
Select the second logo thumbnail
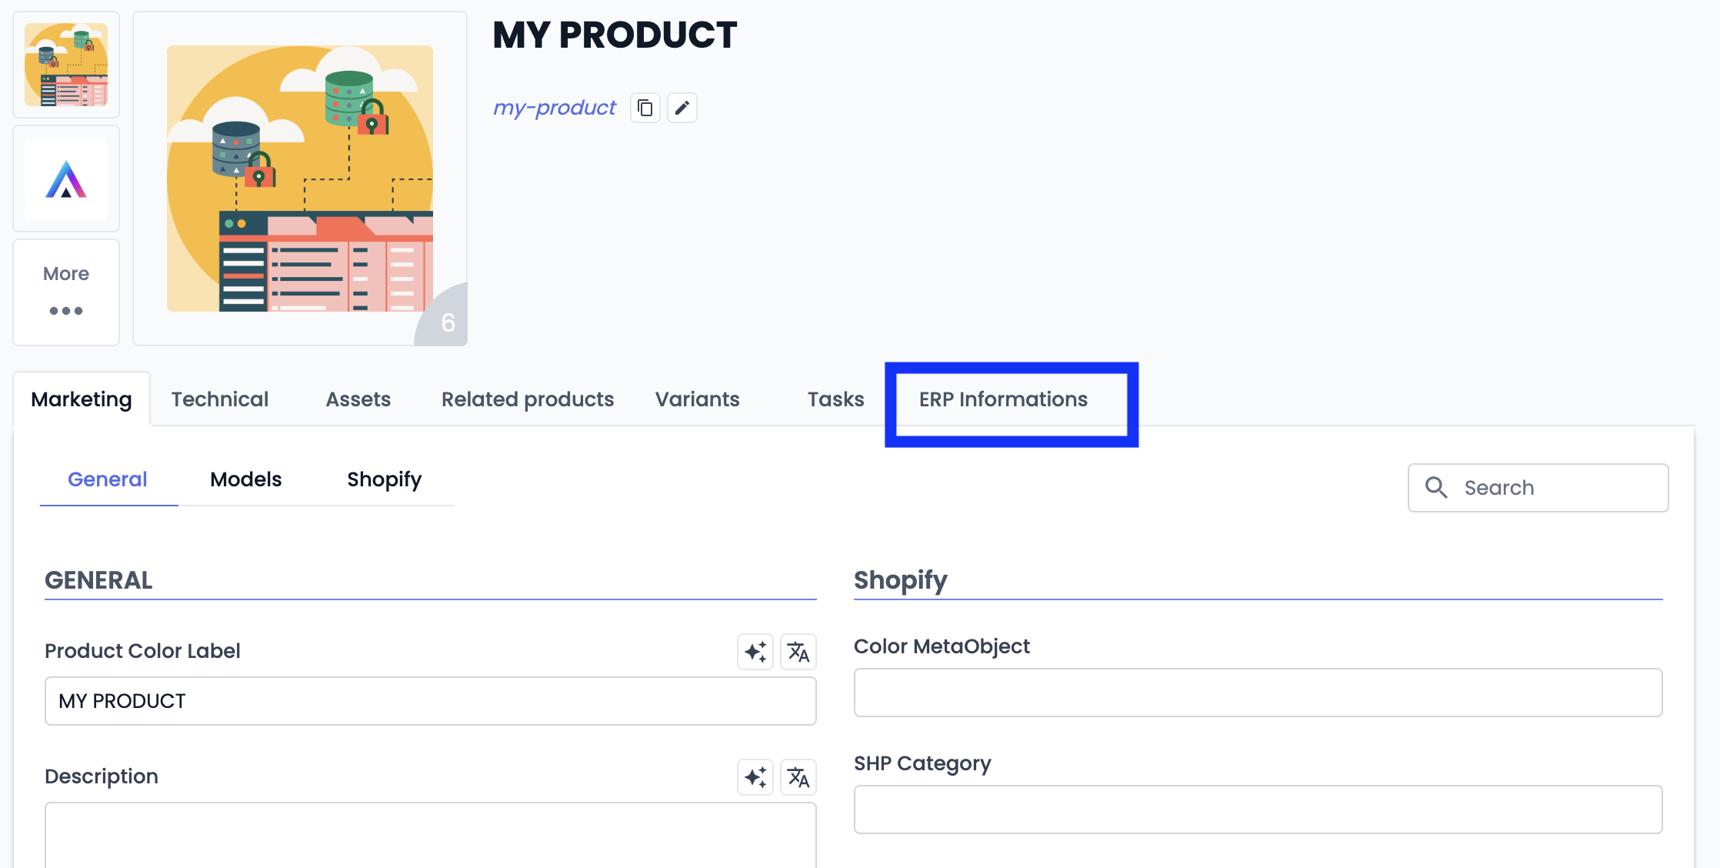click(x=66, y=179)
